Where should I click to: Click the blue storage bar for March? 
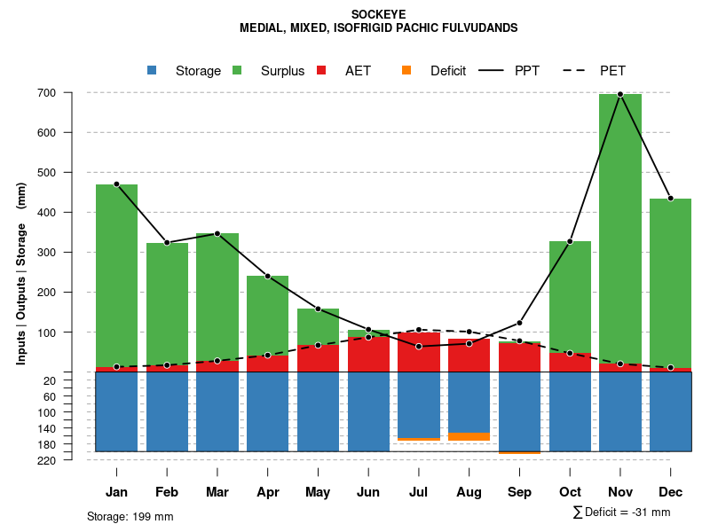pos(217,411)
